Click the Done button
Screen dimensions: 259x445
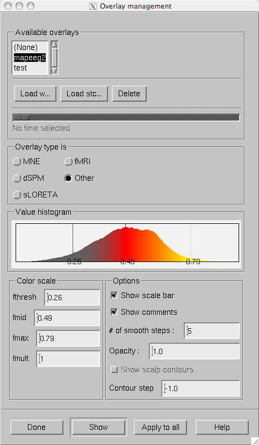pyautogui.click(x=37, y=427)
